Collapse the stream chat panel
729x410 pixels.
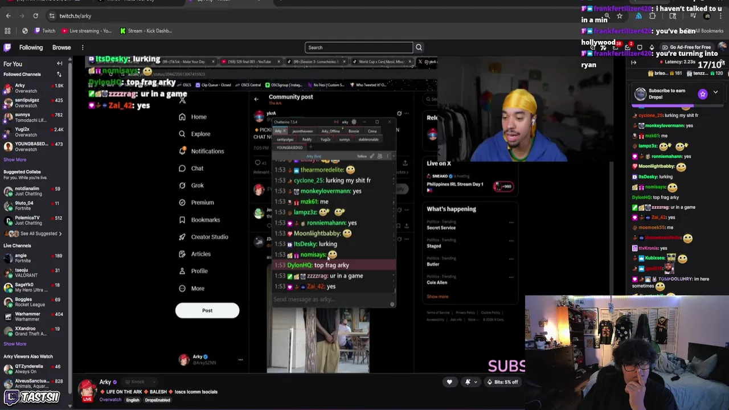click(633, 63)
